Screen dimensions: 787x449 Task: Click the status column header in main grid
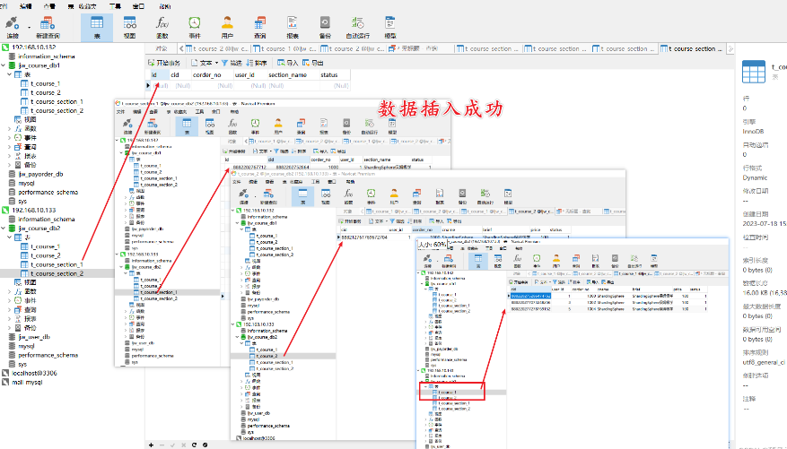(335, 75)
